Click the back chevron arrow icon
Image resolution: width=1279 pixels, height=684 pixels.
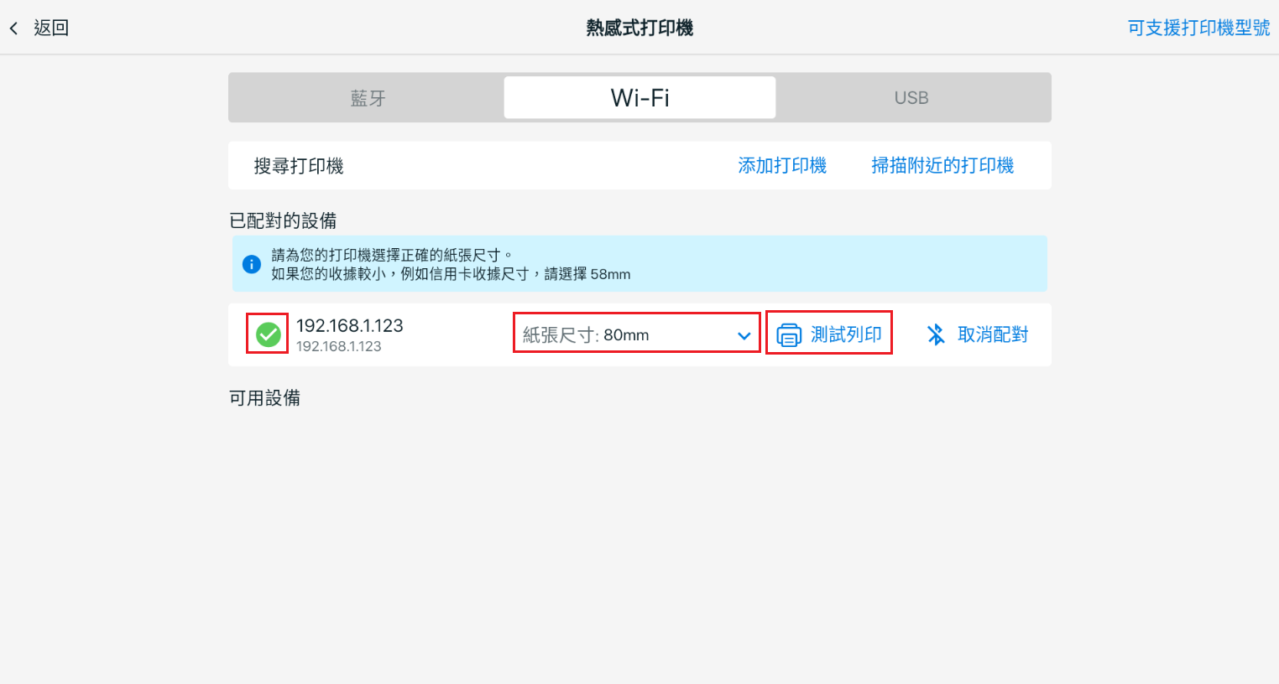pos(13,28)
